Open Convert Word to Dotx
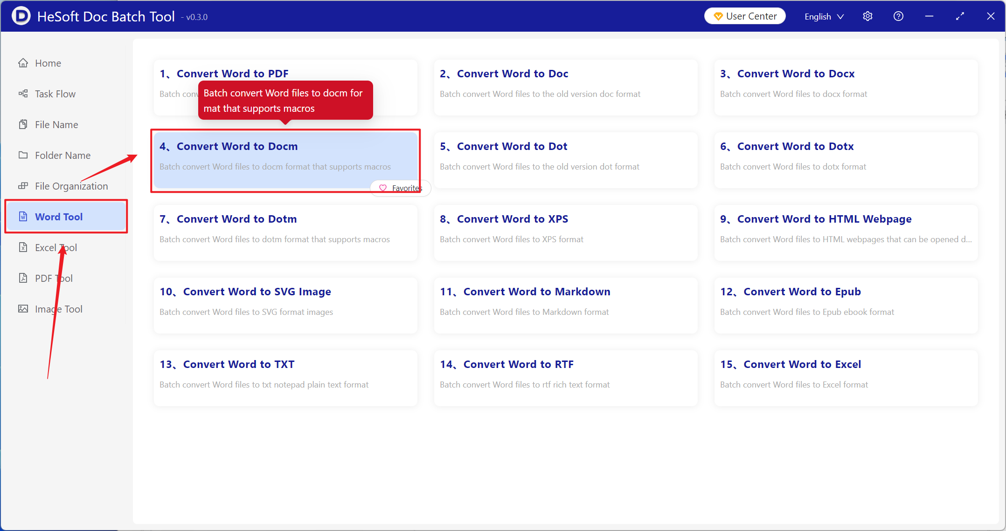Image resolution: width=1006 pixels, height=531 pixels. 846,160
